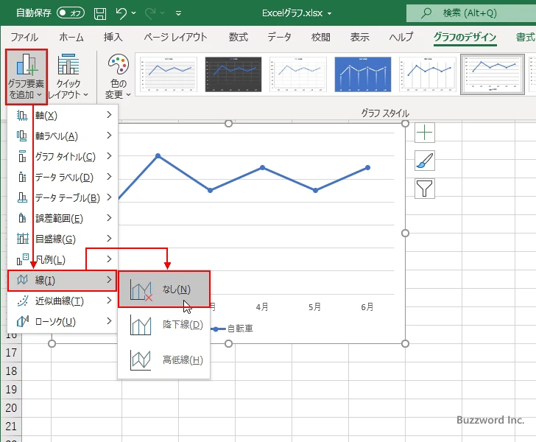The height and width of the screenshot is (442, 536).
Task: Switch to the 書式 tab
Action: coord(525,37)
